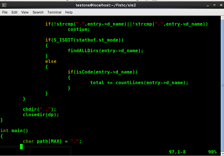This screenshot has height=156, width=224.
Task: Open the File menu
Action: 5,12
